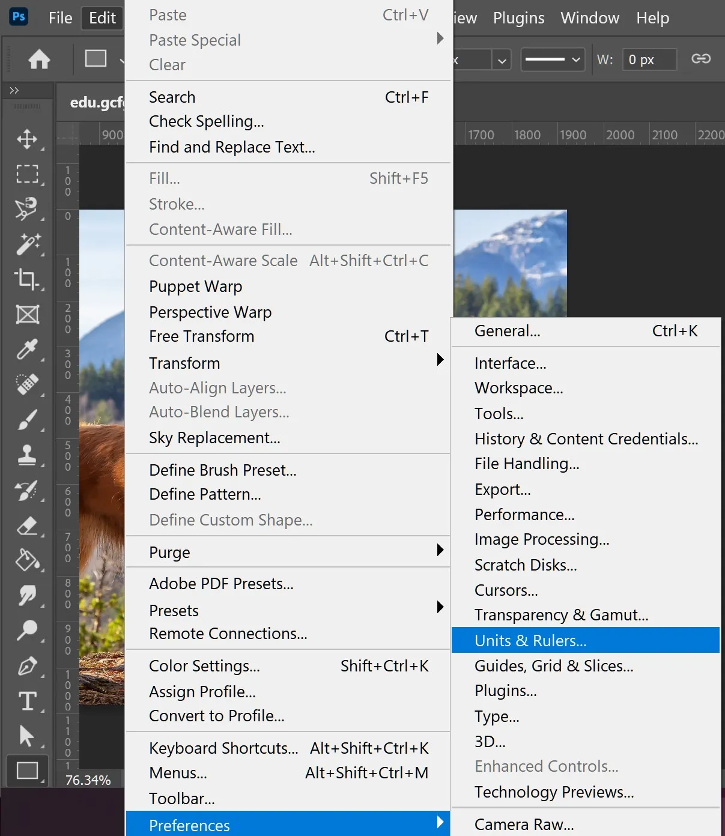This screenshot has width=725, height=836.
Task: Toggle the link width and height icon
Action: 701,59
